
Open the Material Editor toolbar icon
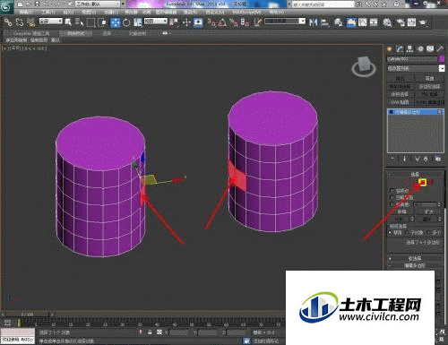click(387, 22)
